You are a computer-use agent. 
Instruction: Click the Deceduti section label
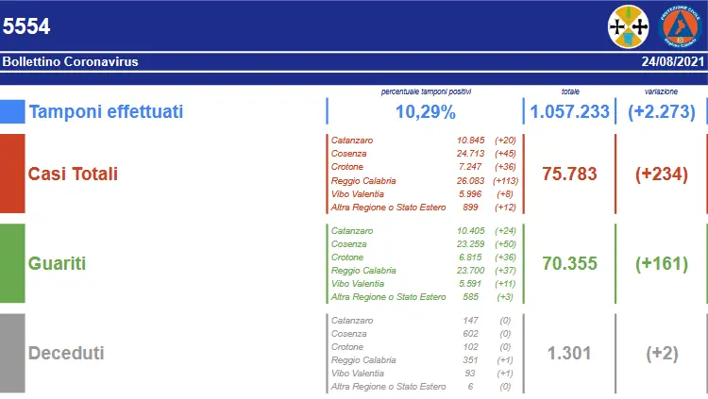66,354
